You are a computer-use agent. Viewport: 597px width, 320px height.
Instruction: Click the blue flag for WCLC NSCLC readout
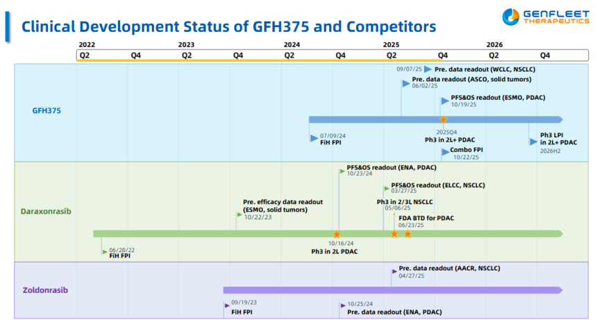[428, 69]
